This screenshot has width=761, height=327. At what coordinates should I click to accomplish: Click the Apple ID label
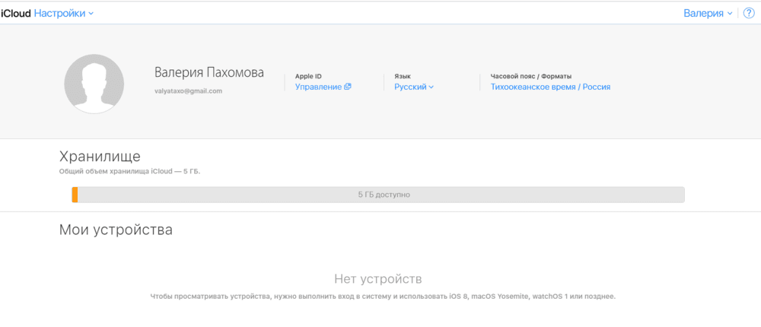pyautogui.click(x=308, y=76)
